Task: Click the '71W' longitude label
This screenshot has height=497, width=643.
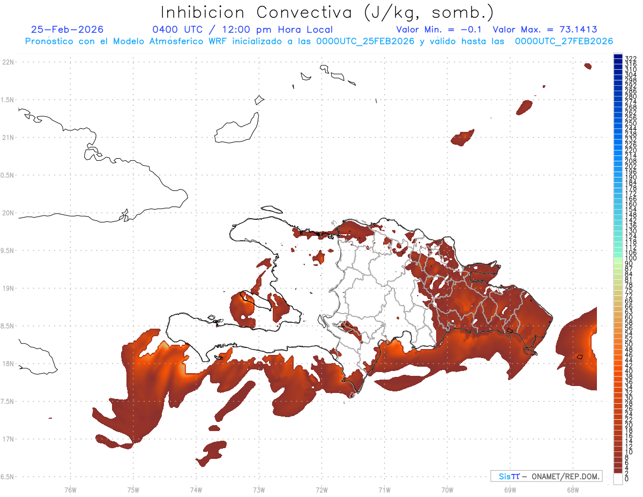Action: point(384,489)
